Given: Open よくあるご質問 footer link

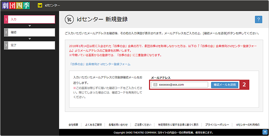Looking at the screenshot, I should coord(93,125).
